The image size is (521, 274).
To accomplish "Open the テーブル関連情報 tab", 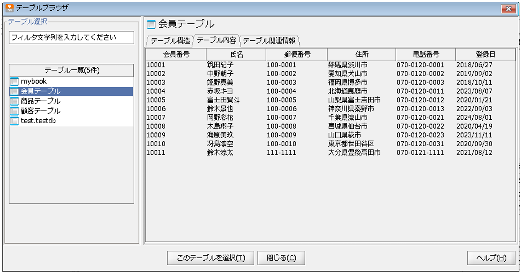I will coord(269,41).
